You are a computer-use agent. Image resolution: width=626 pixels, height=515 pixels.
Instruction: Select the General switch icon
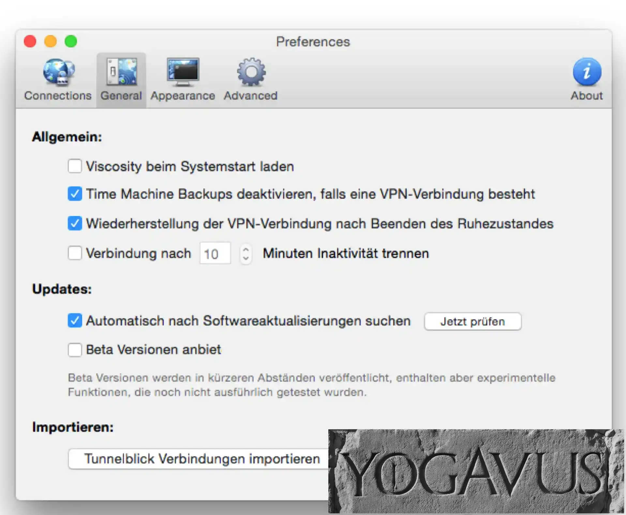[x=121, y=72]
